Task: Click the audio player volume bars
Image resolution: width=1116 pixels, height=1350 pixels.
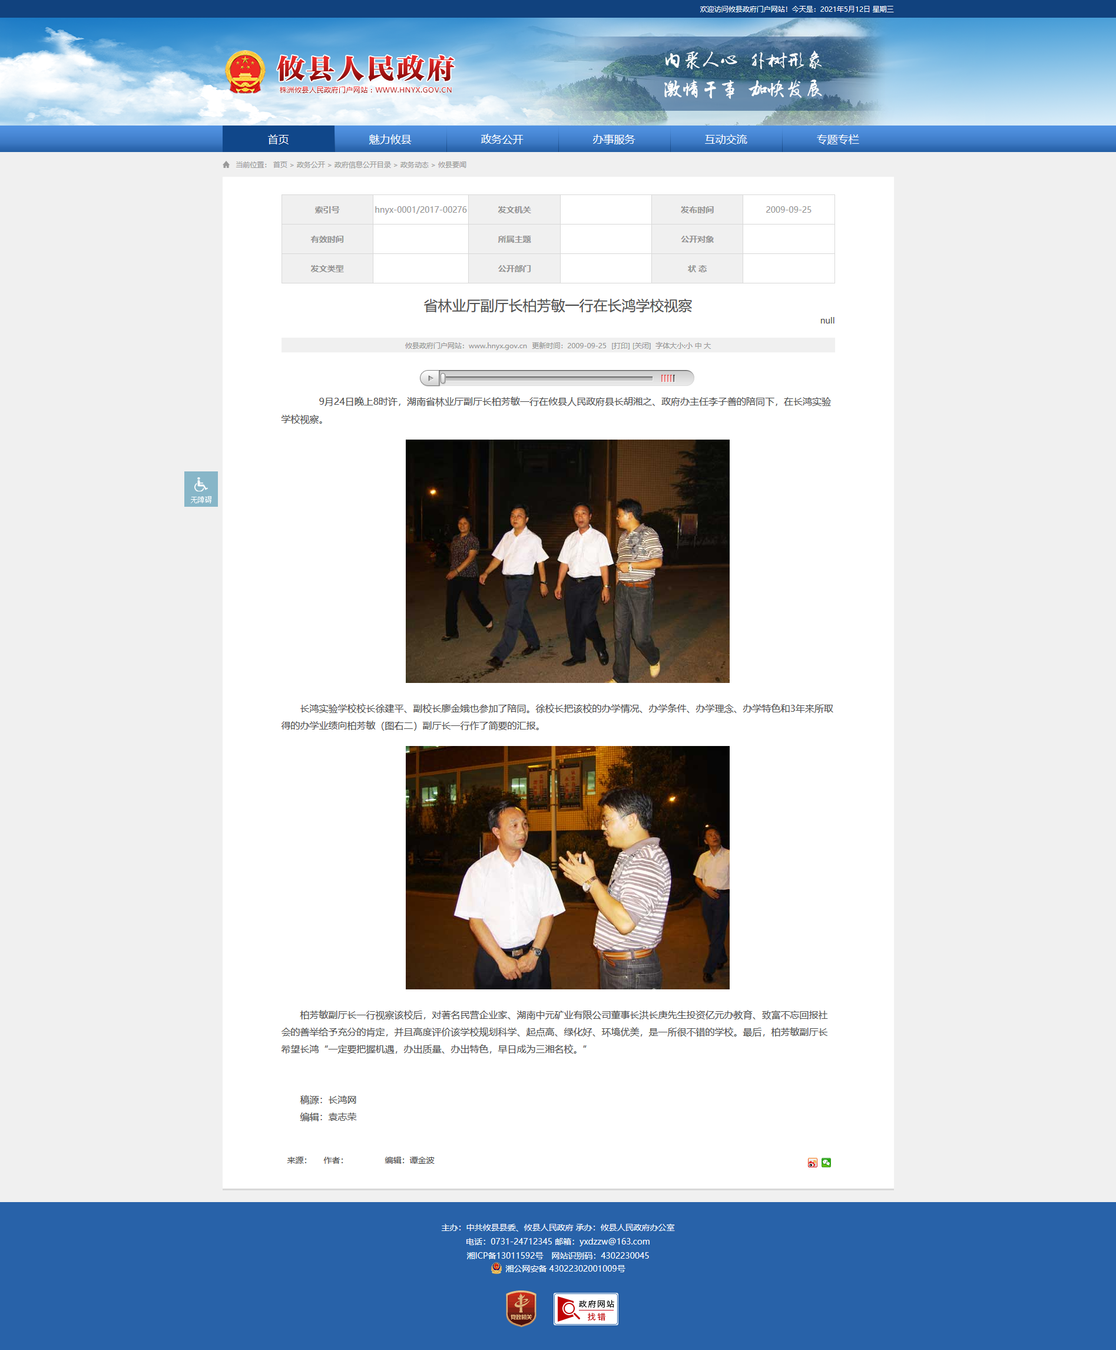Action: tap(668, 378)
